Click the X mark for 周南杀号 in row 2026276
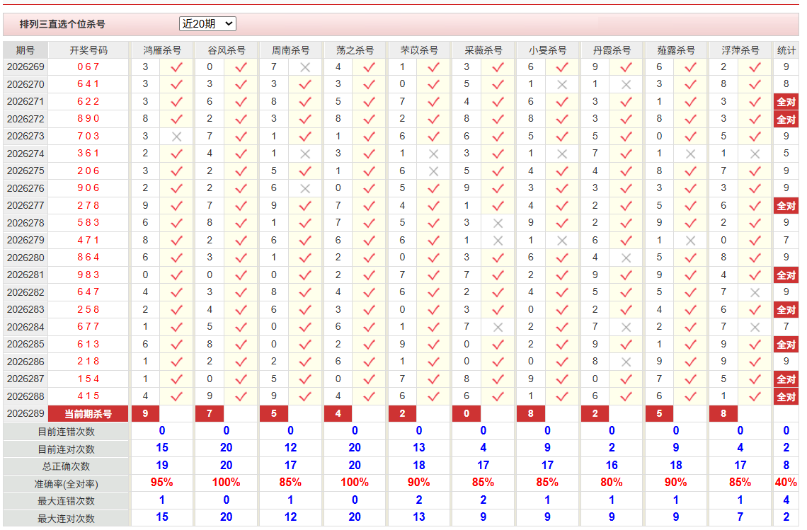This screenshot has width=807, height=530. pyautogui.click(x=305, y=188)
